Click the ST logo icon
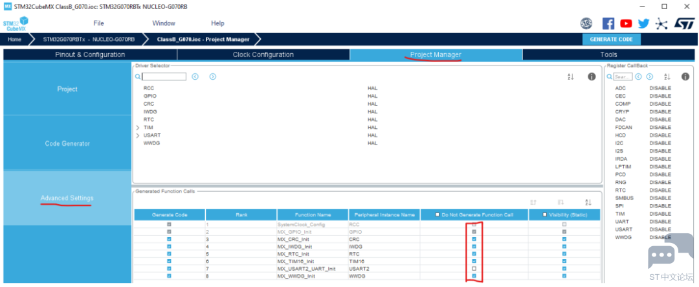 point(683,24)
